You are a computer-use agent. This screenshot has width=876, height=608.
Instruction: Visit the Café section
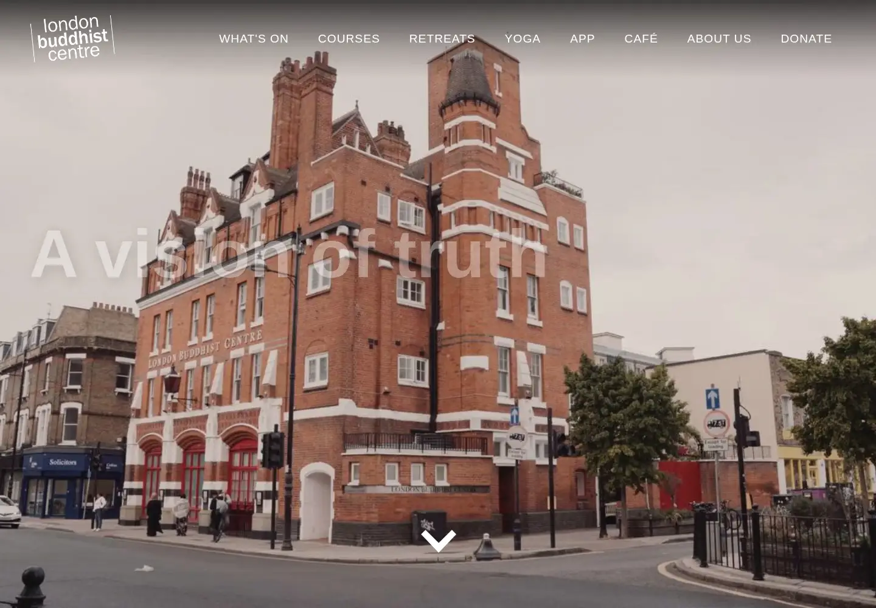click(x=641, y=38)
